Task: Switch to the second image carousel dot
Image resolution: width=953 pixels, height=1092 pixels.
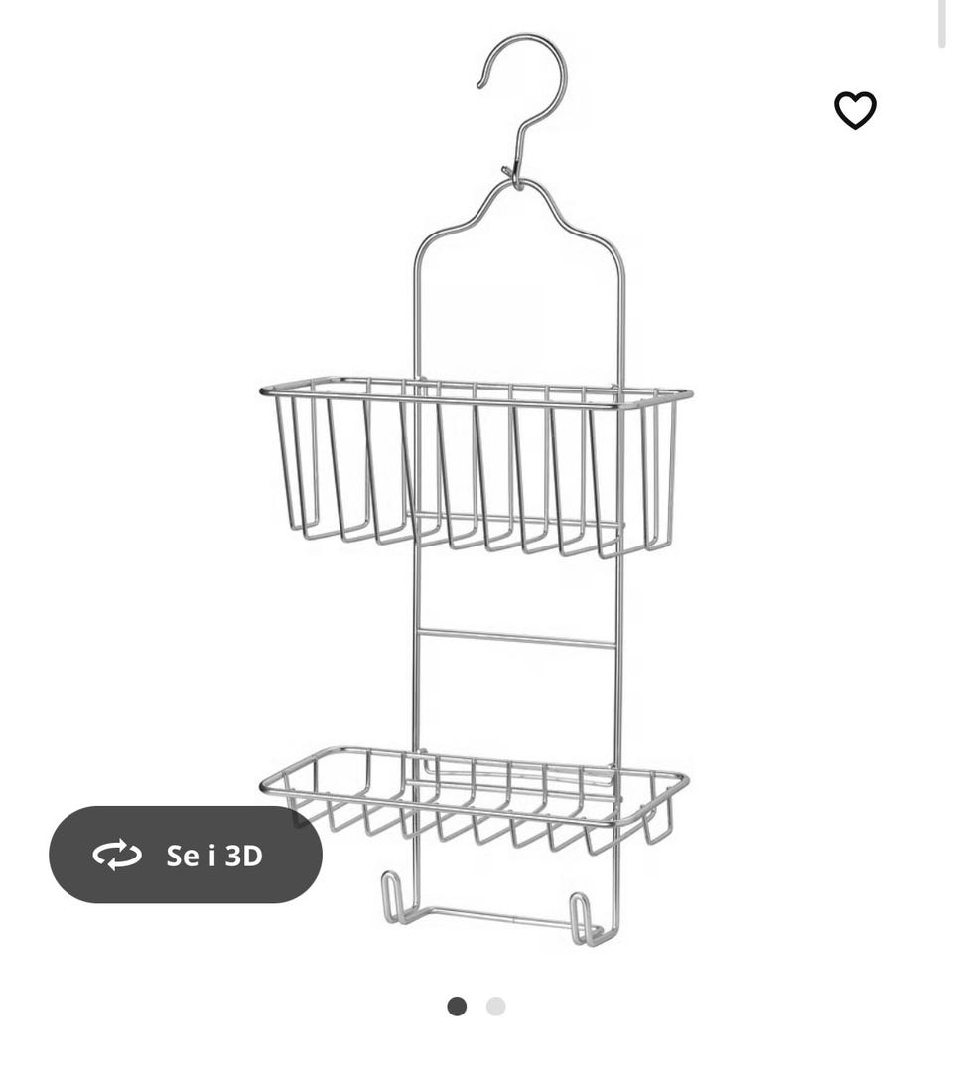Action: click(x=496, y=1007)
